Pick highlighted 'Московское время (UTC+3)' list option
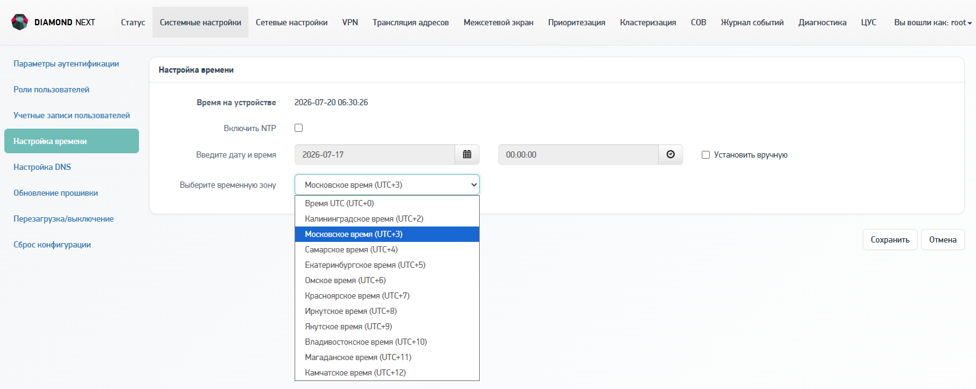This screenshot has width=976, height=389. tap(387, 234)
